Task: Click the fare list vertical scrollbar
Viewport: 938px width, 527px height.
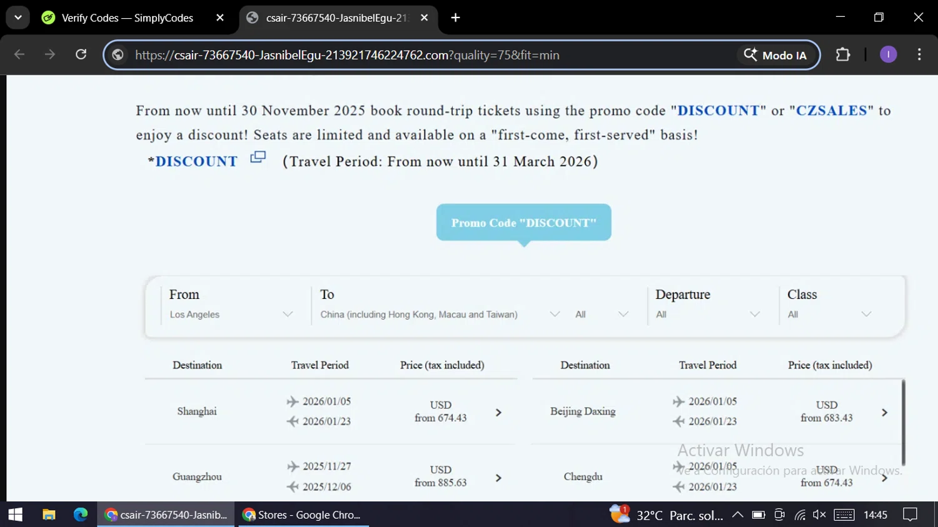Action: (903, 422)
